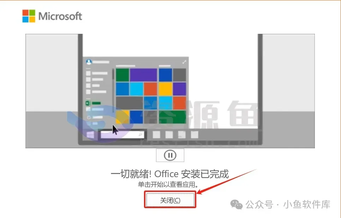The height and width of the screenshot is (218, 341).
Task: Click the Windows Start logo in the illustration
Action: [90, 135]
